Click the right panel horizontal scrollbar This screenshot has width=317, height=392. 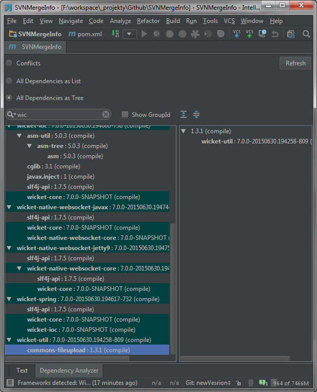click(235, 358)
